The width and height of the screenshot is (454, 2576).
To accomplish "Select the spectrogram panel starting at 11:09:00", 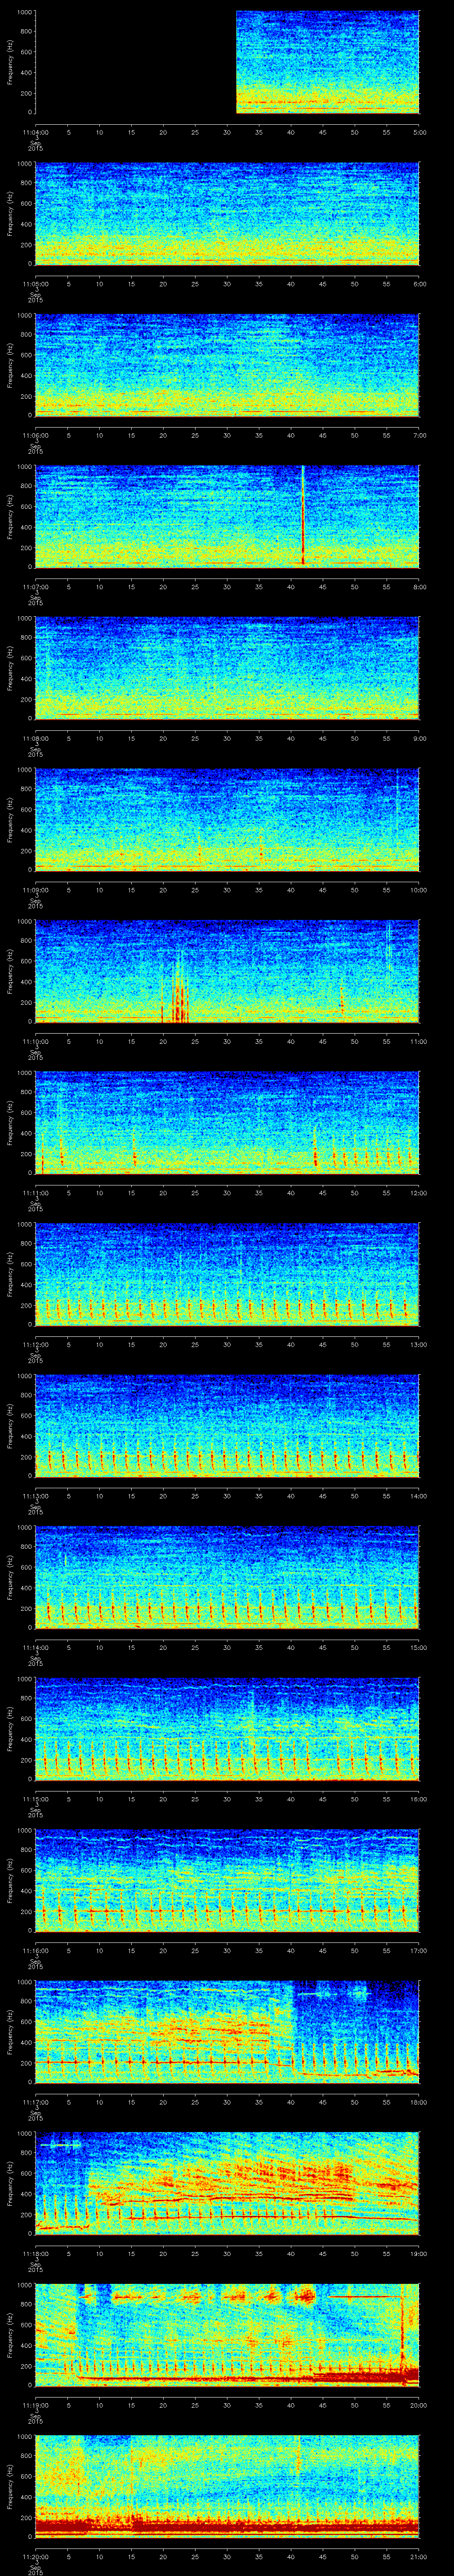I will (227, 820).
